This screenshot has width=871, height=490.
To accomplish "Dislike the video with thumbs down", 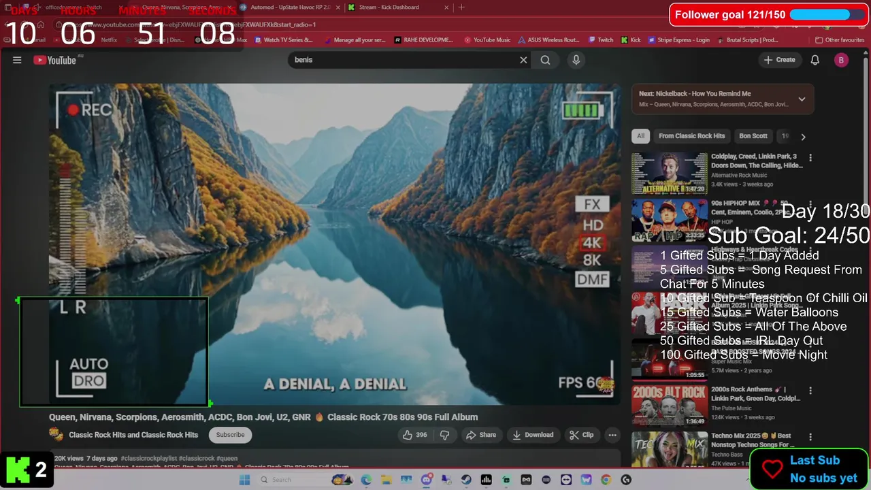I will pyautogui.click(x=444, y=435).
